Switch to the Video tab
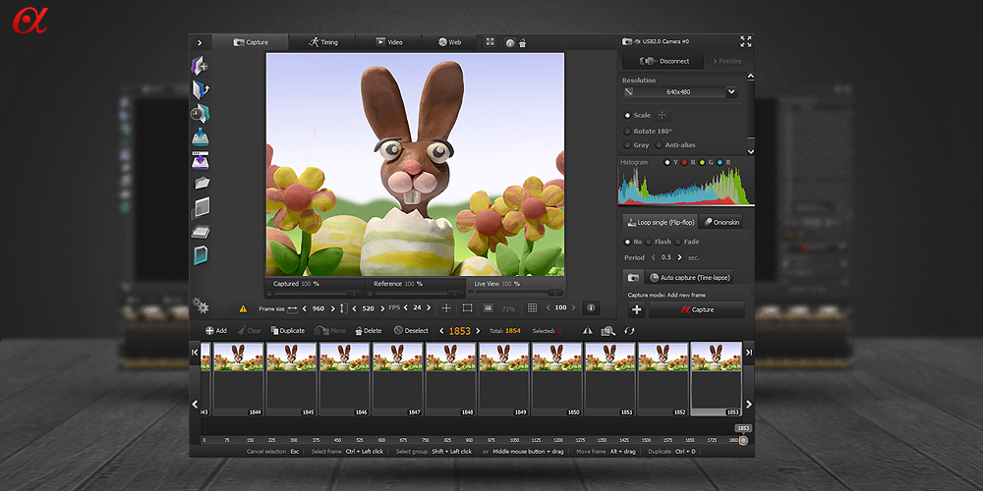 [388, 42]
